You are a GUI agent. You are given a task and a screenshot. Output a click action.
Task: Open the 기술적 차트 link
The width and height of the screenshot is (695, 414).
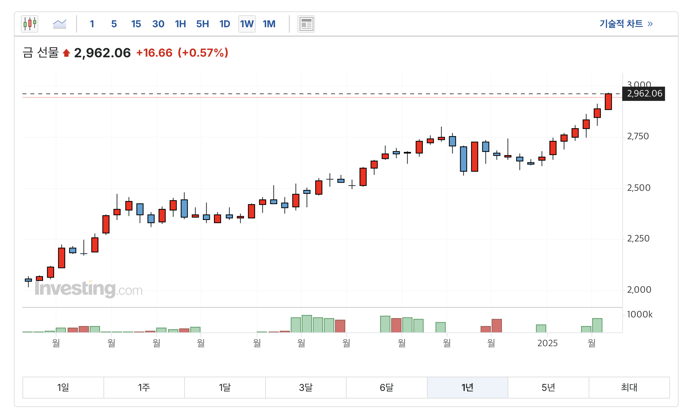[626, 24]
